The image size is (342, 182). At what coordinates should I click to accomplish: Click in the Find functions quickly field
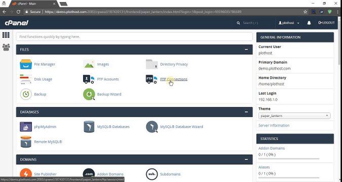coord(134,37)
